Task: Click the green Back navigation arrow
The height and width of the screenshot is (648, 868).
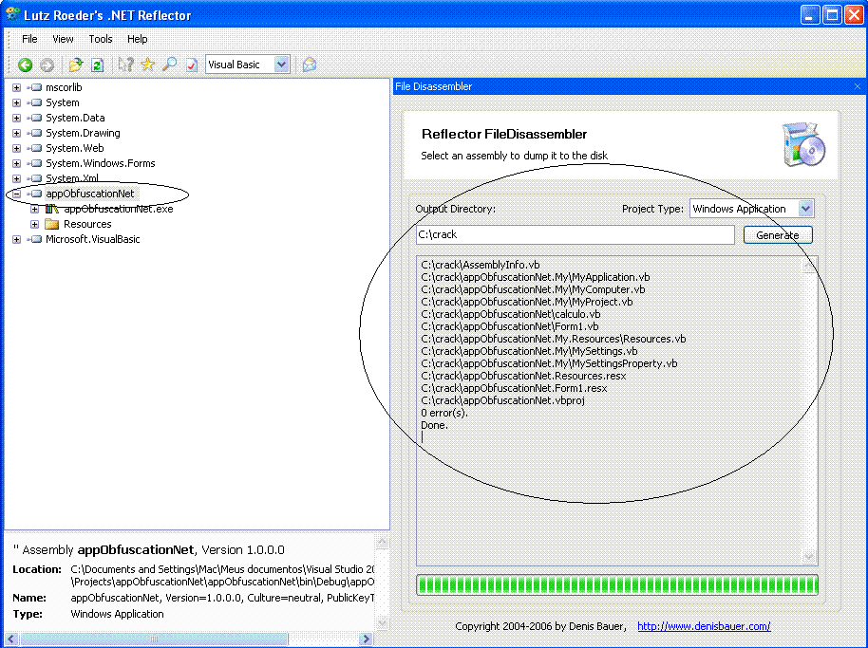Action: (x=25, y=65)
